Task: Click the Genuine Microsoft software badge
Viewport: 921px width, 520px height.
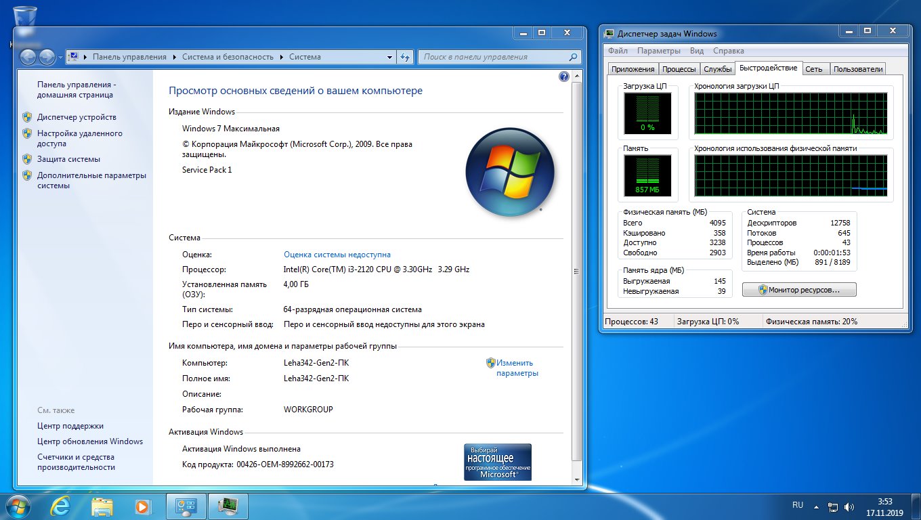Action: coord(498,462)
